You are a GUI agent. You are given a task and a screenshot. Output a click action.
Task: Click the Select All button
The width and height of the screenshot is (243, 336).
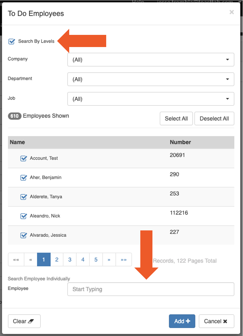click(176, 118)
